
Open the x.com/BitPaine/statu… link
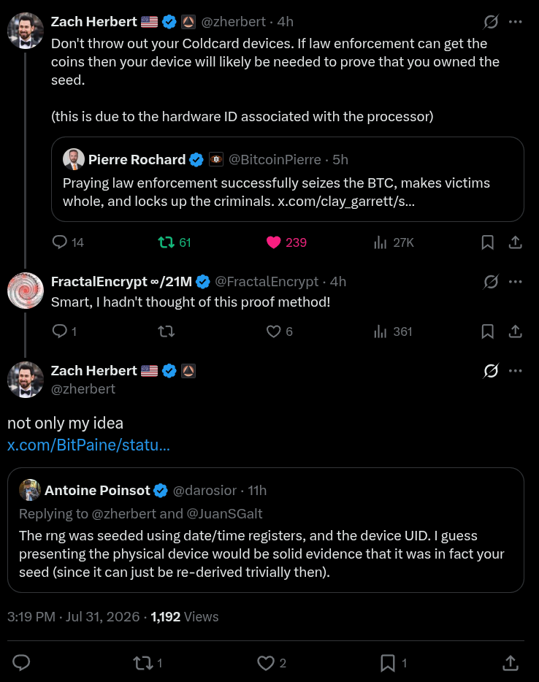tap(88, 445)
